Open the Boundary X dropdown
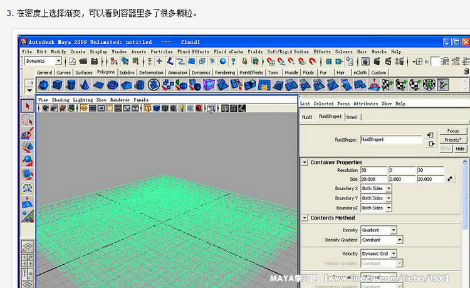 376,188
